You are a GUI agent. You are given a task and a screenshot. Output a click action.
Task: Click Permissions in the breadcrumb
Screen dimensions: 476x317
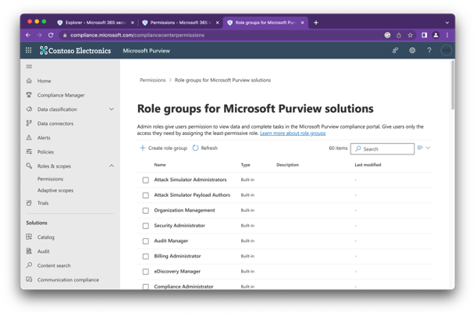coord(153,80)
